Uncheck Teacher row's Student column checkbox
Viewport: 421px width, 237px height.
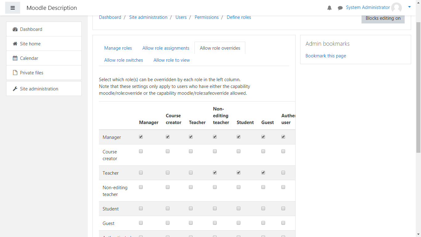pos(239,173)
